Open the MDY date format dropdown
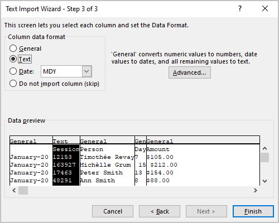279x223 pixels. pyautogui.click(x=86, y=71)
